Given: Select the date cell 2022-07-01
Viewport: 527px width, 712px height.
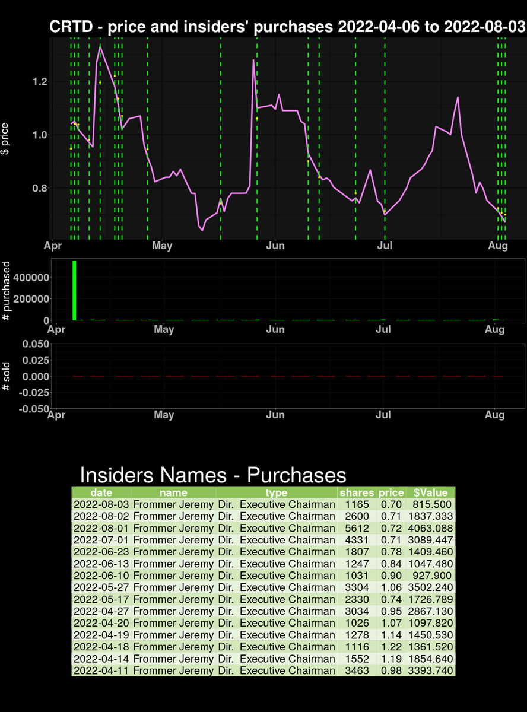Looking at the screenshot, I should 101,540.
